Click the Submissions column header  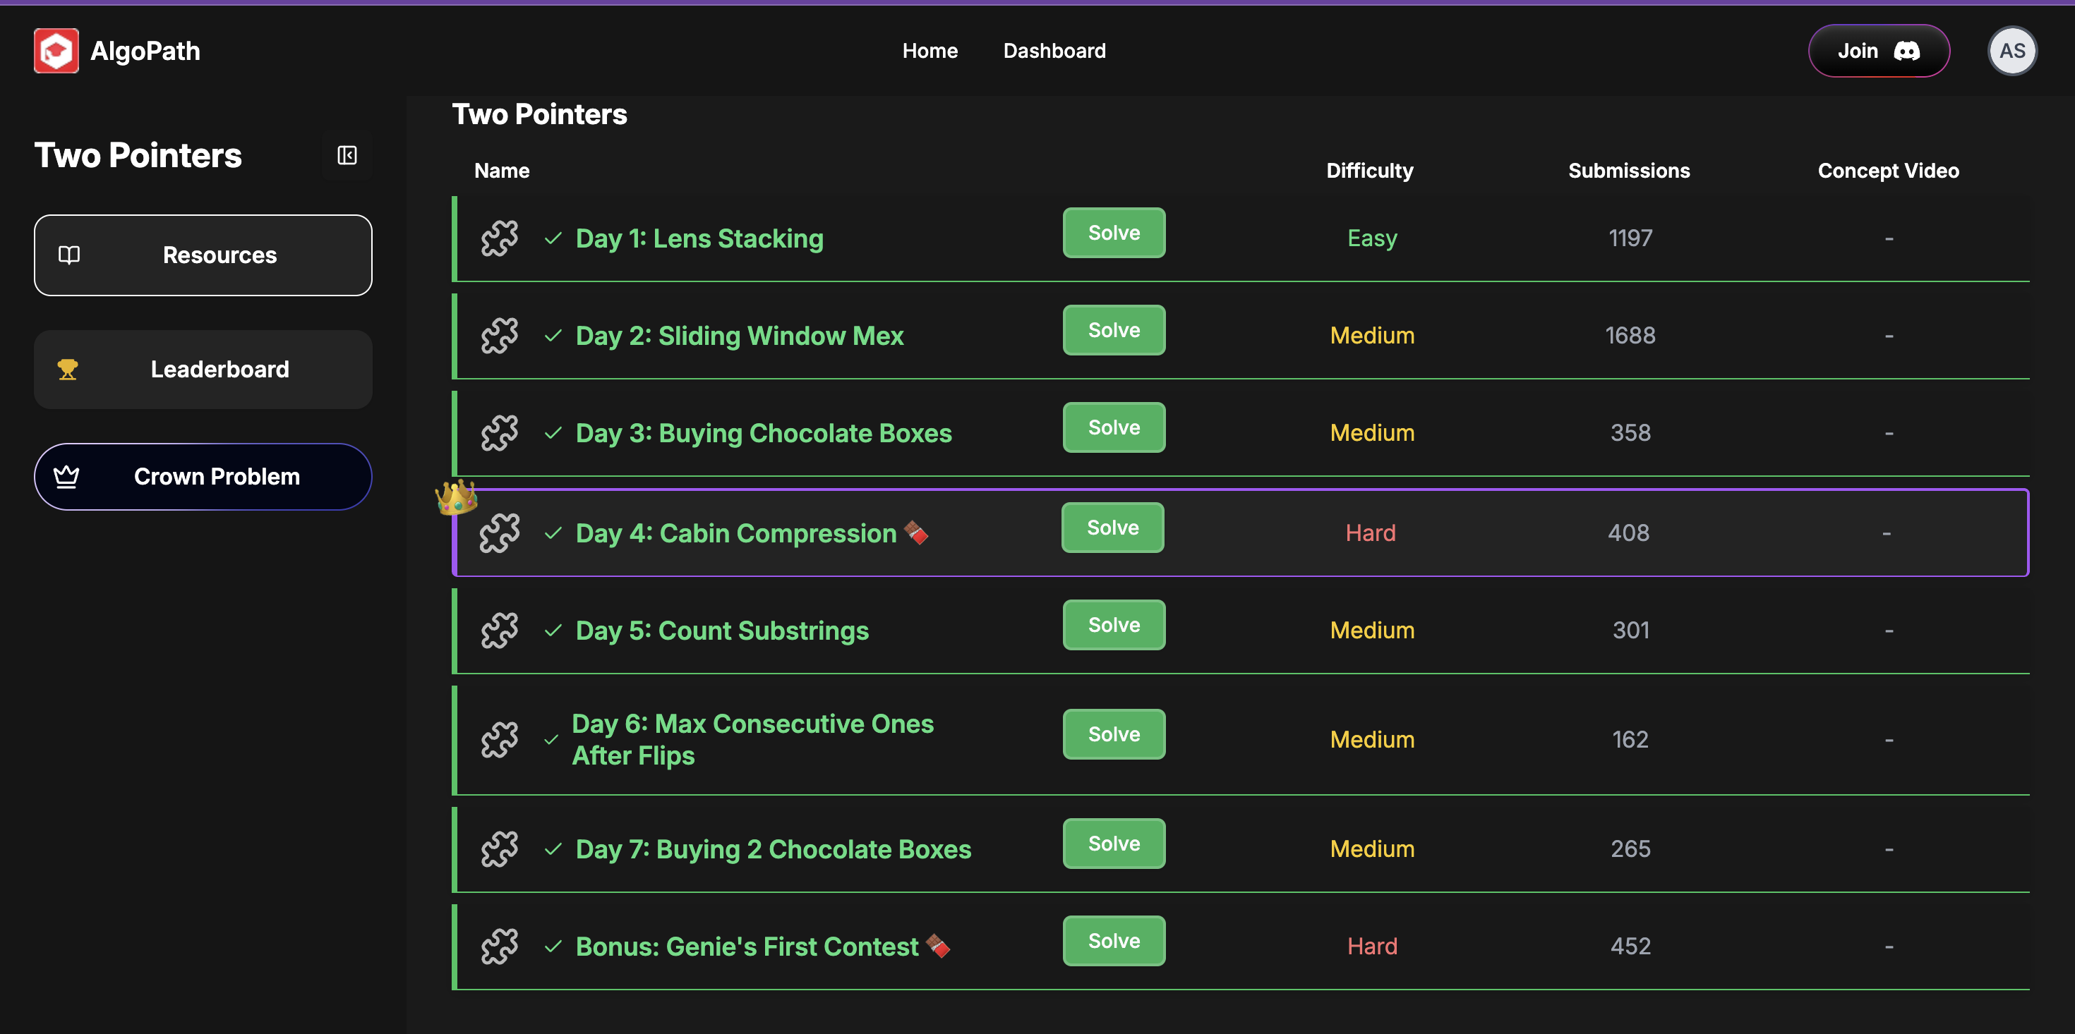click(x=1628, y=171)
